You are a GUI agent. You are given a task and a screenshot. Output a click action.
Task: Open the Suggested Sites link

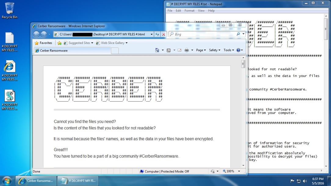(78, 43)
